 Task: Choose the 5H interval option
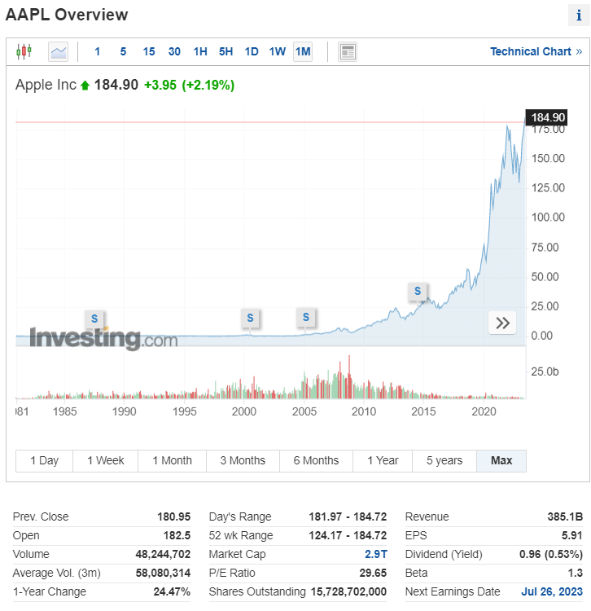pos(225,51)
